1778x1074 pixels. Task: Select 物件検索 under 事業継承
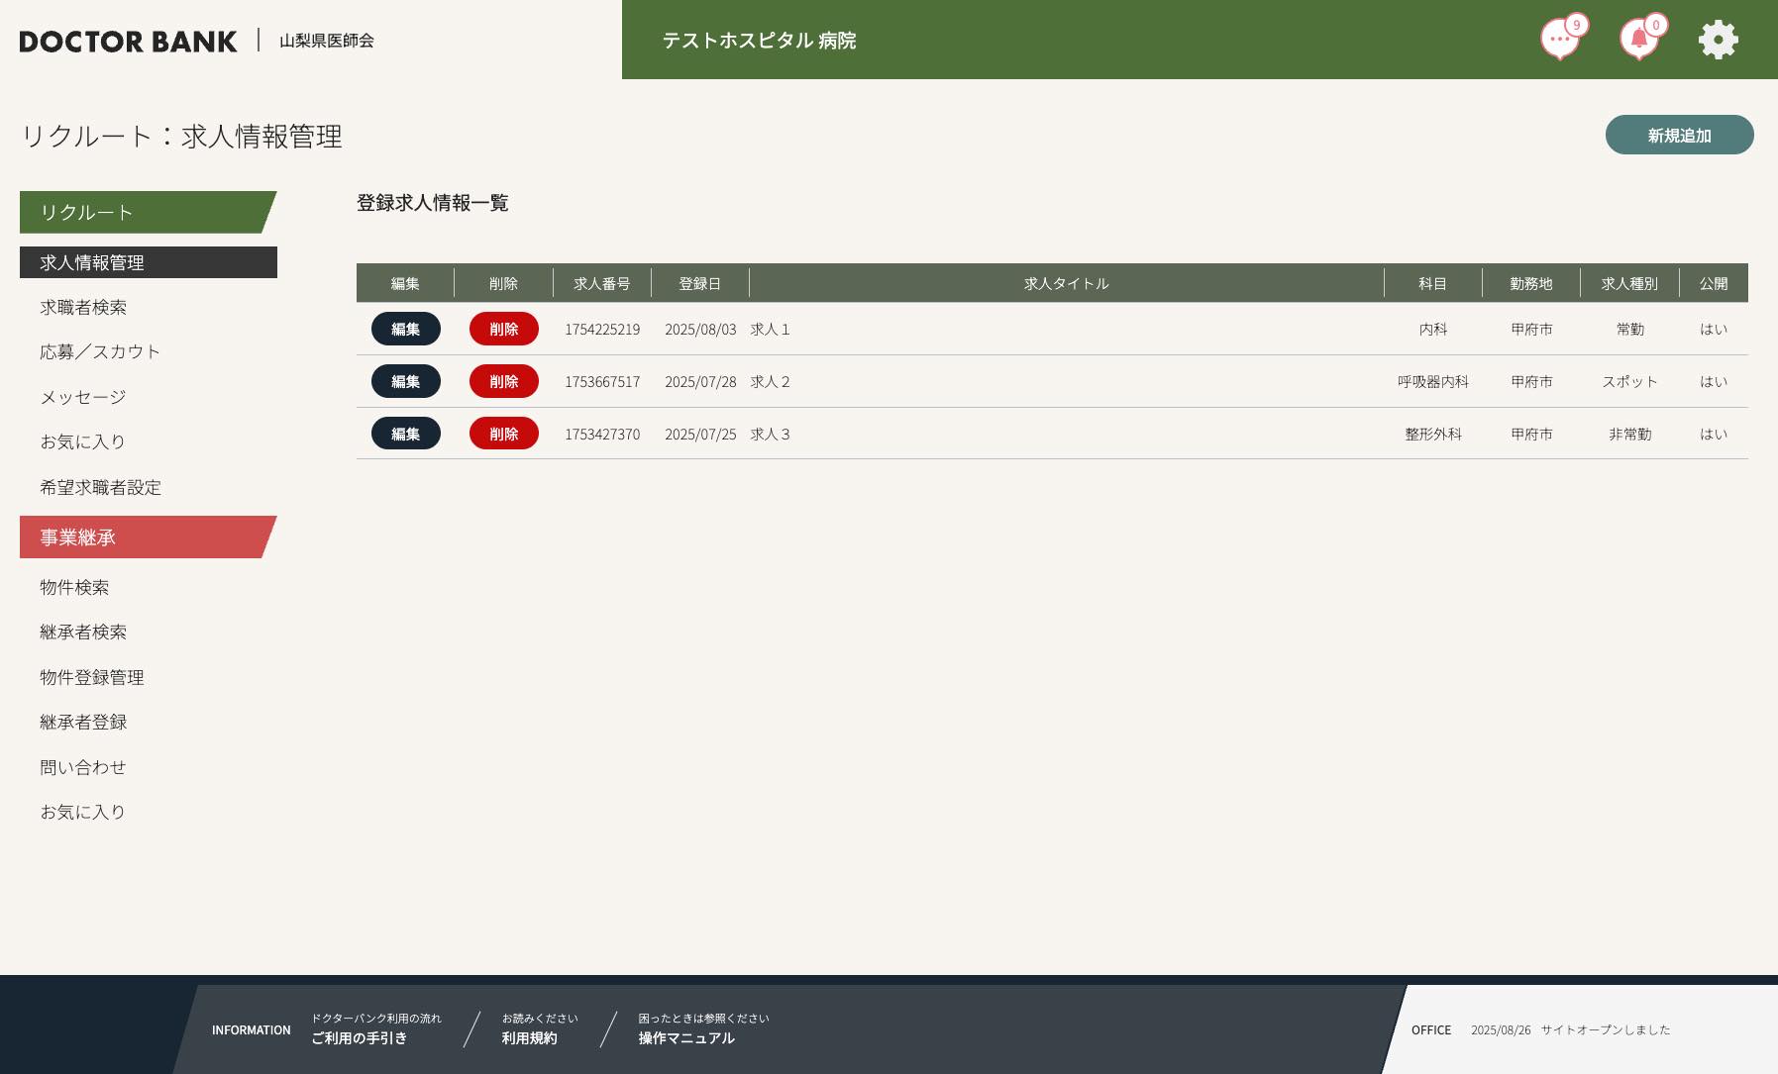pos(74,587)
